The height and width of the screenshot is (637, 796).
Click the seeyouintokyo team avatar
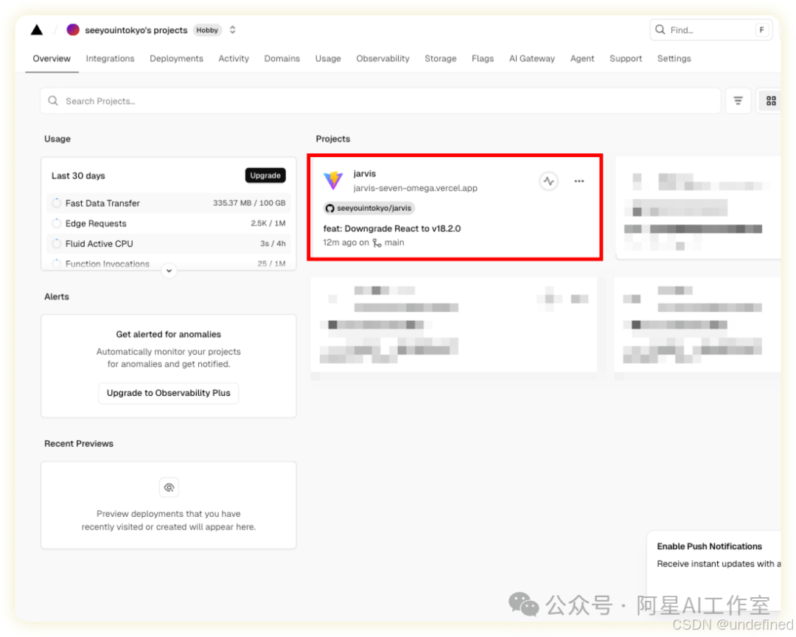click(x=73, y=29)
